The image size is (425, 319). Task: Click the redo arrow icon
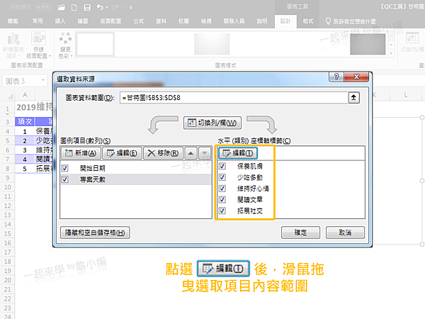pyautogui.click(x=115, y=7)
